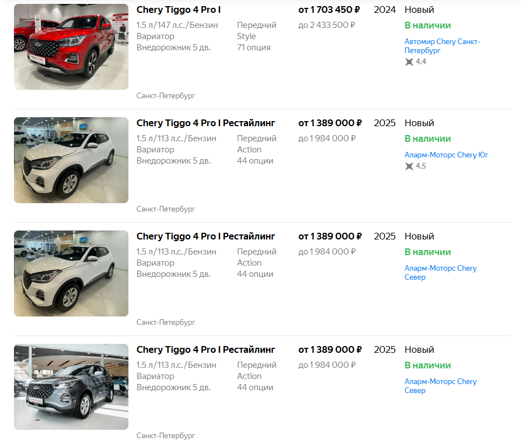Open the grey Chery Tiggo 4 Pro photo
Viewport: 526px width, 446px height.
(71, 387)
